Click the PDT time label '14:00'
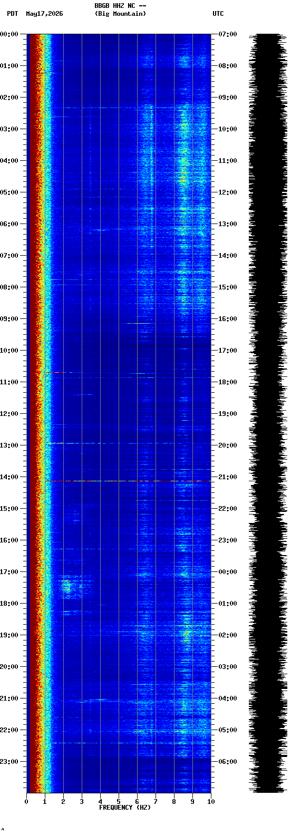291x835 pixels. [x=9, y=477]
